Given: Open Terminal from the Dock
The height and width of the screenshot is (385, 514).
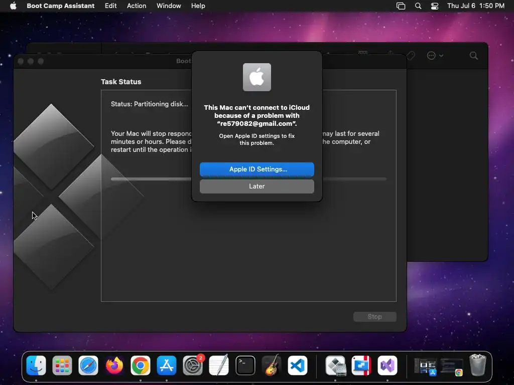Looking at the screenshot, I should [x=245, y=365].
